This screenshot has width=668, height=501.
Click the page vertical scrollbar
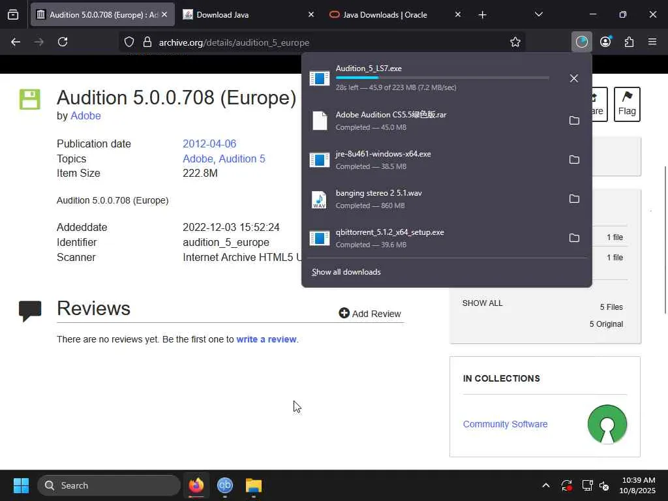point(665,240)
